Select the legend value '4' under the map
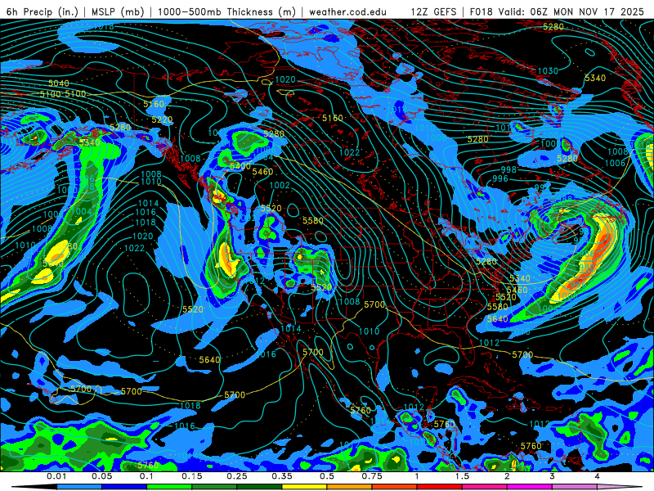Image resolution: width=654 pixels, height=491 pixels. (597, 476)
